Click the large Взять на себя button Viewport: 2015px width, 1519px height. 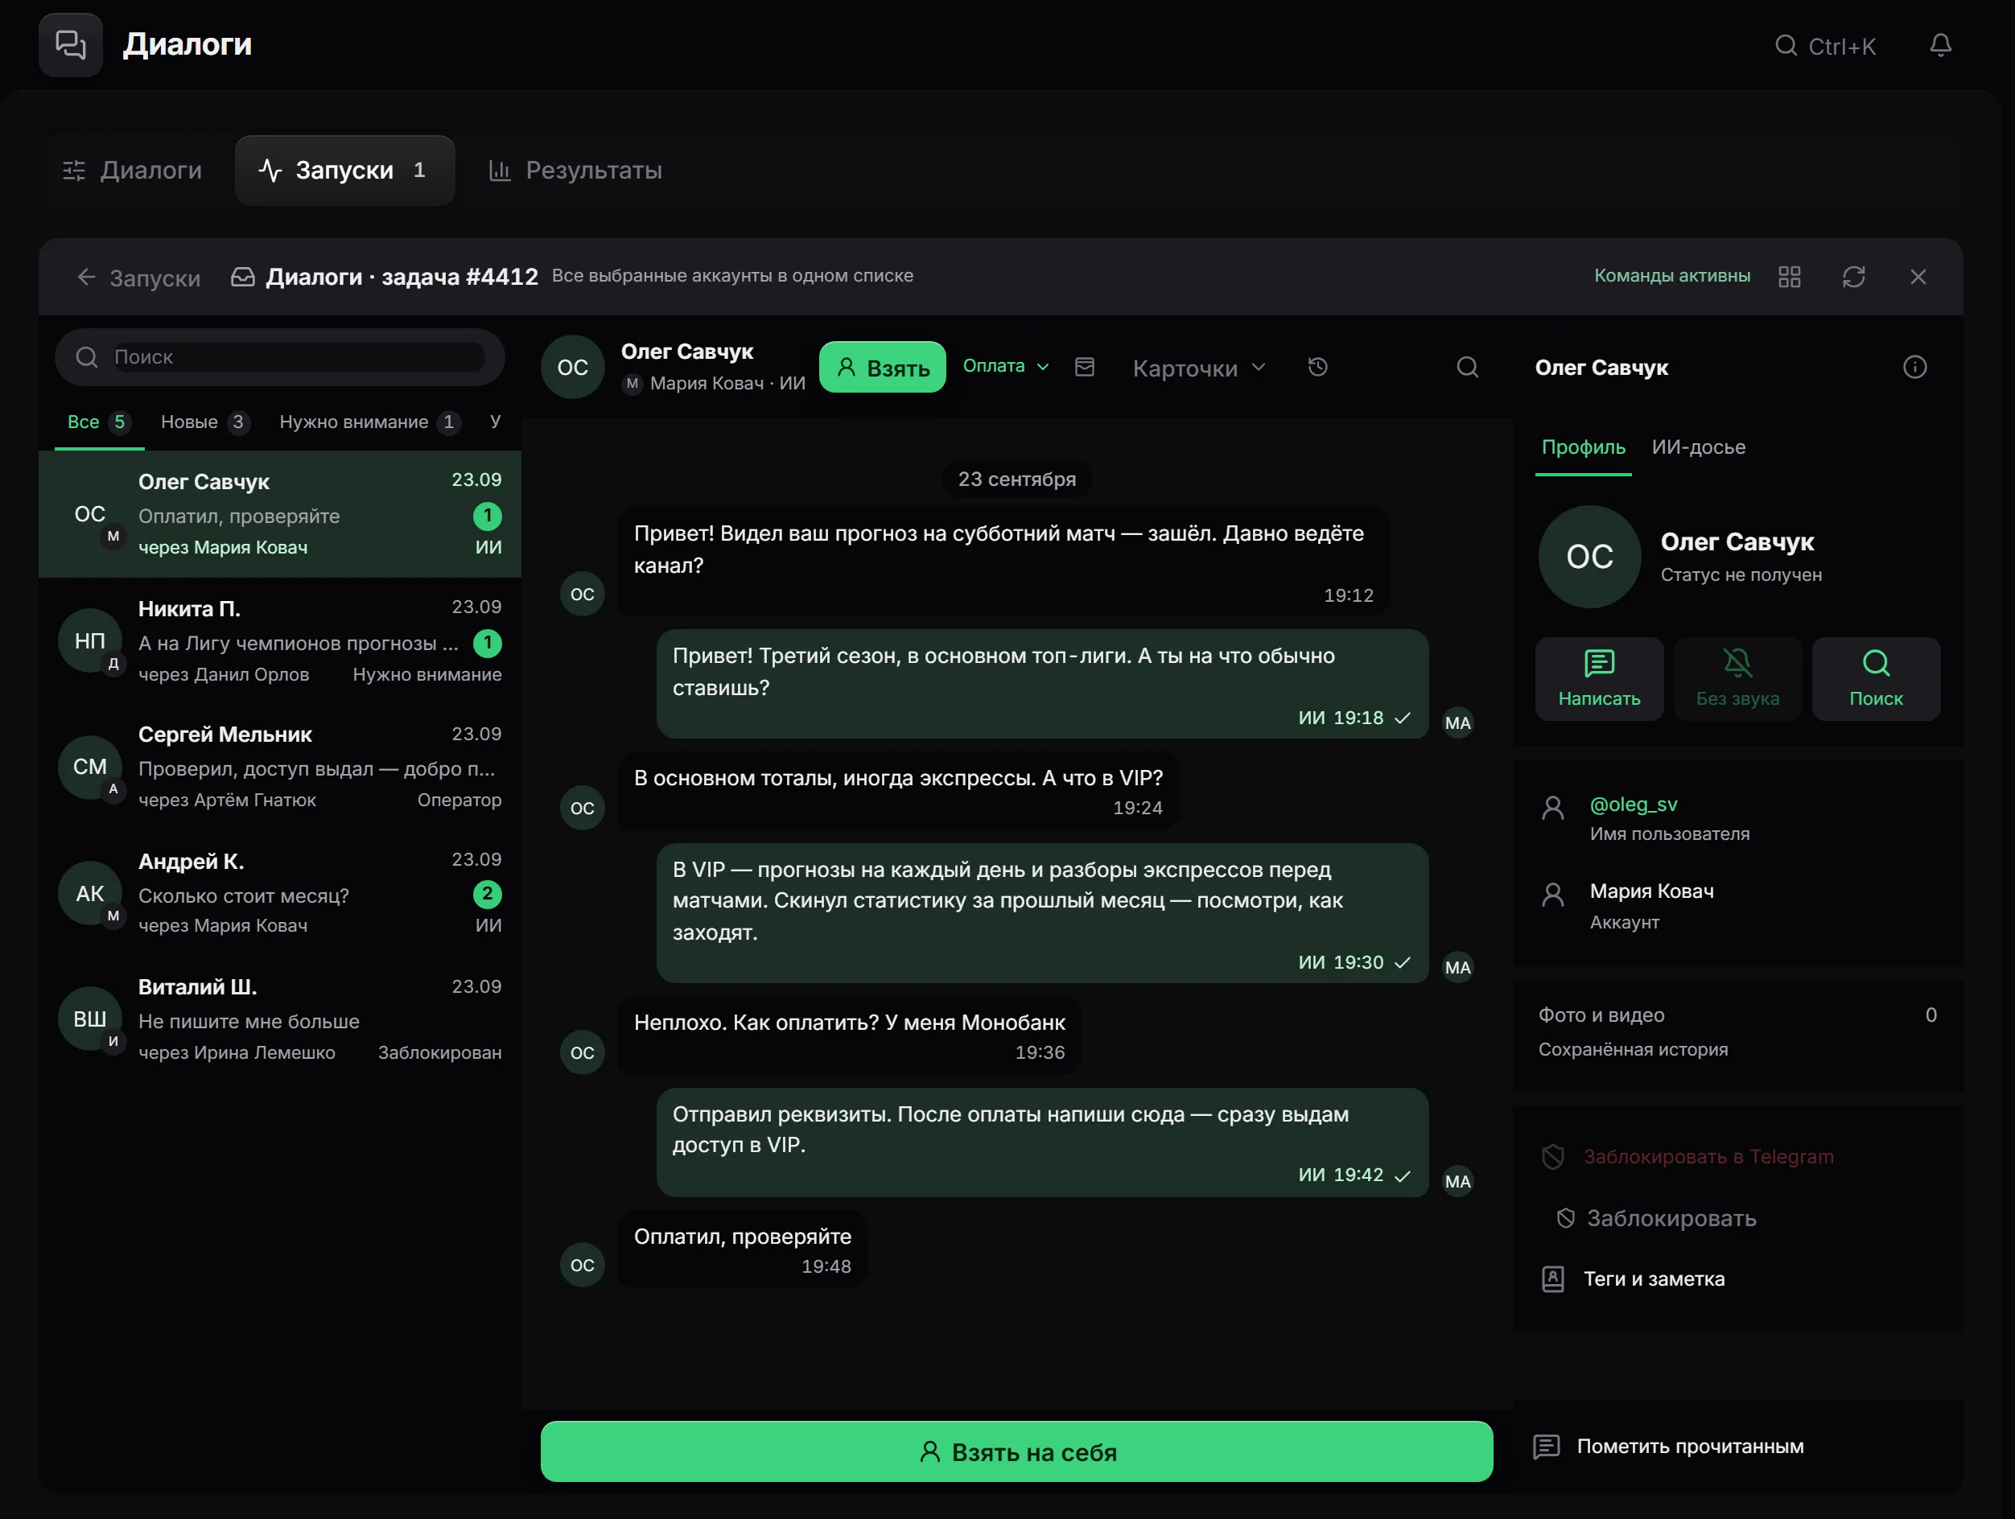(1016, 1451)
